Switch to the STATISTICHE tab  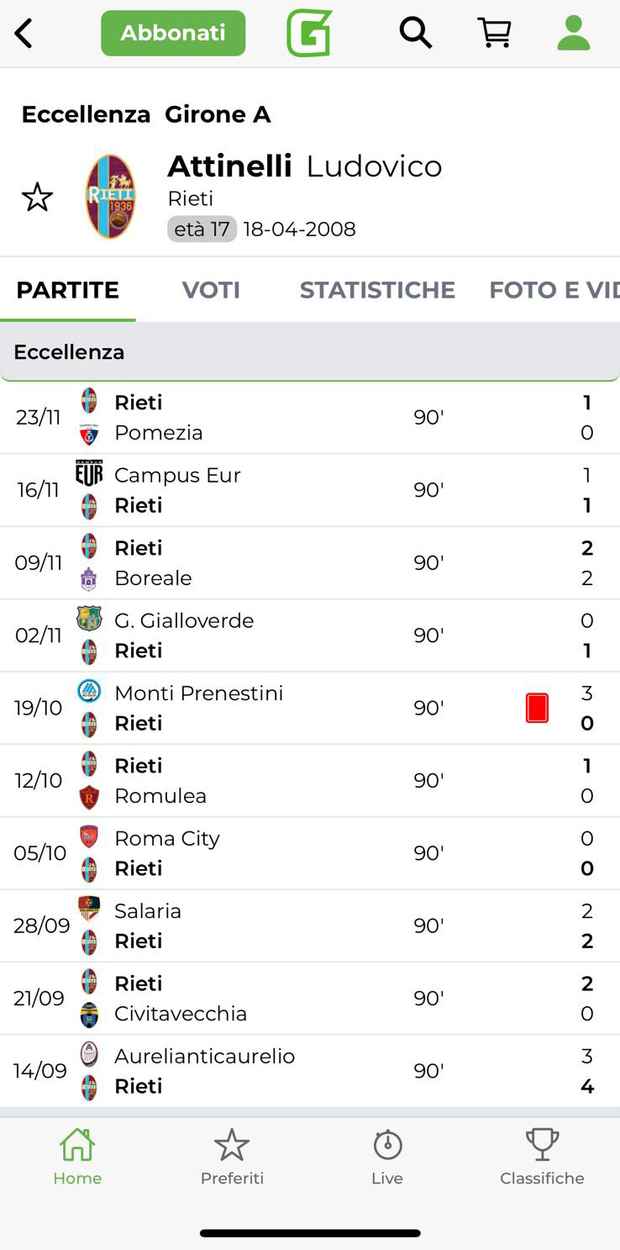click(x=377, y=290)
